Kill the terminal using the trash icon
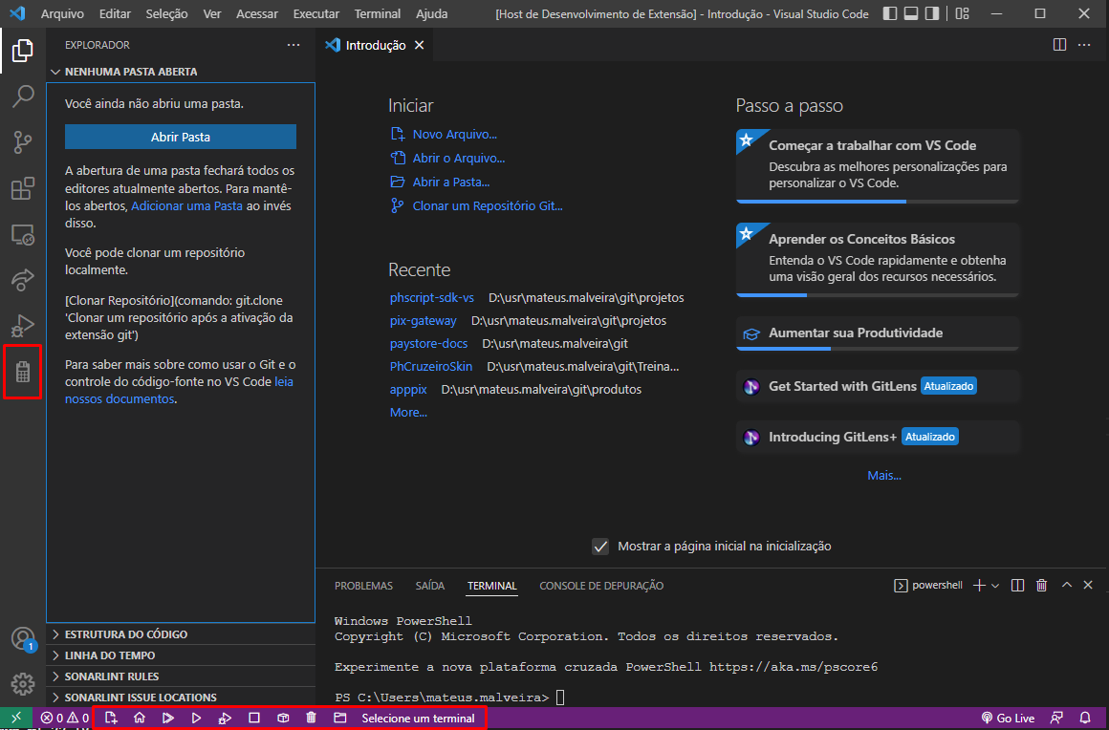 click(1041, 585)
